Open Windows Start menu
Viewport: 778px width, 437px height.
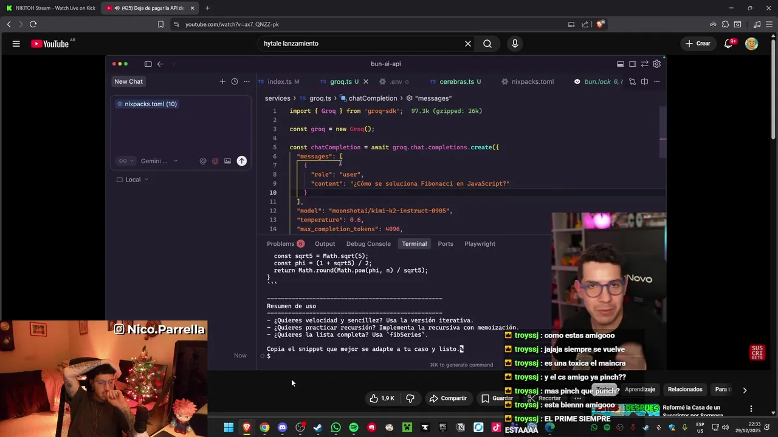coord(229,427)
